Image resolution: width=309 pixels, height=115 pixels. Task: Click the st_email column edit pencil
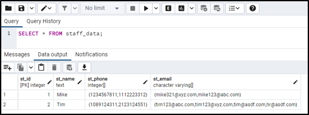tap(295, 82)
